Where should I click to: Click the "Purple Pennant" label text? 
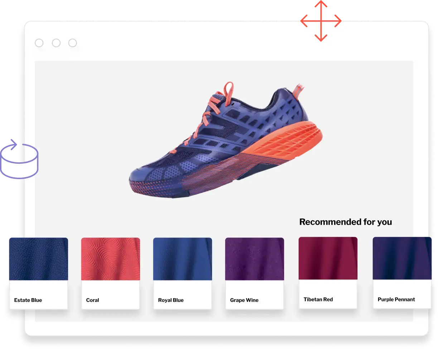[396, 300]
